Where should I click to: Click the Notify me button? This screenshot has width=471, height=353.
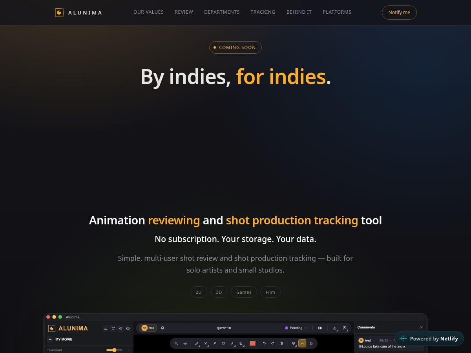tap(399, 13)
